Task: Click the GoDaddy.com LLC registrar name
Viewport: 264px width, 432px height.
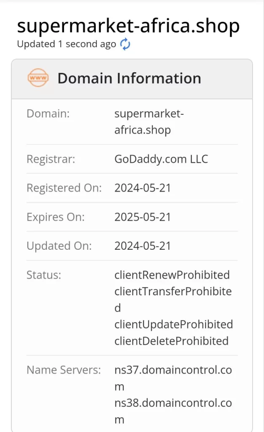Action: coord(161,159)
